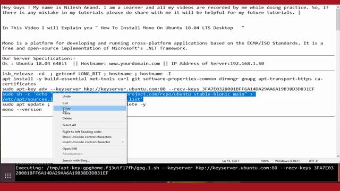Choose Cut from the context menu
Screen dimensions: 340x191
pos(90,103)
